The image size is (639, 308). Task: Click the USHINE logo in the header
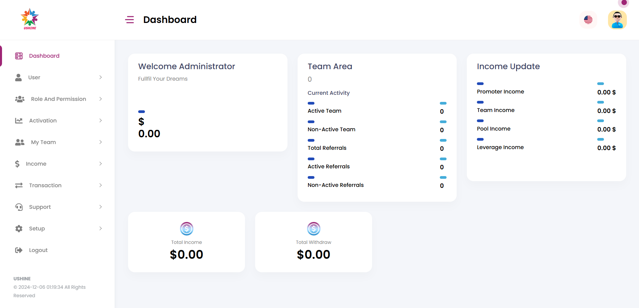30,19
